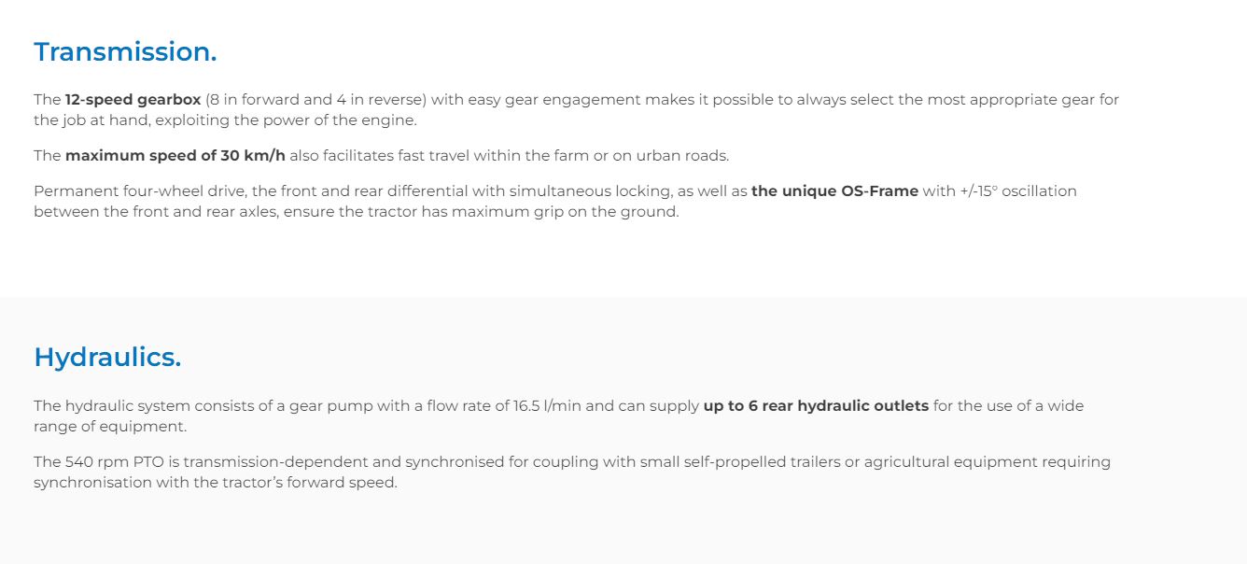This screenshot has width=1247, height=564.
Task: Click bold "up to 6 rear hydraulic outlets"
Action: click(x=815, y=406)
